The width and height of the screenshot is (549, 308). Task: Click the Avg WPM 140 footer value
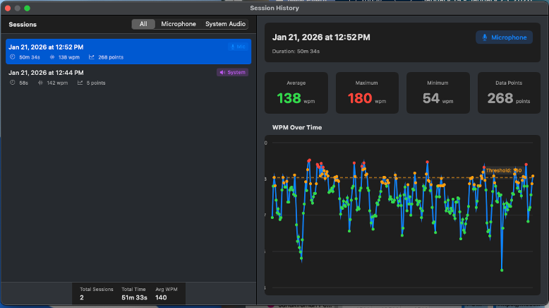click(x=161, y=297)
